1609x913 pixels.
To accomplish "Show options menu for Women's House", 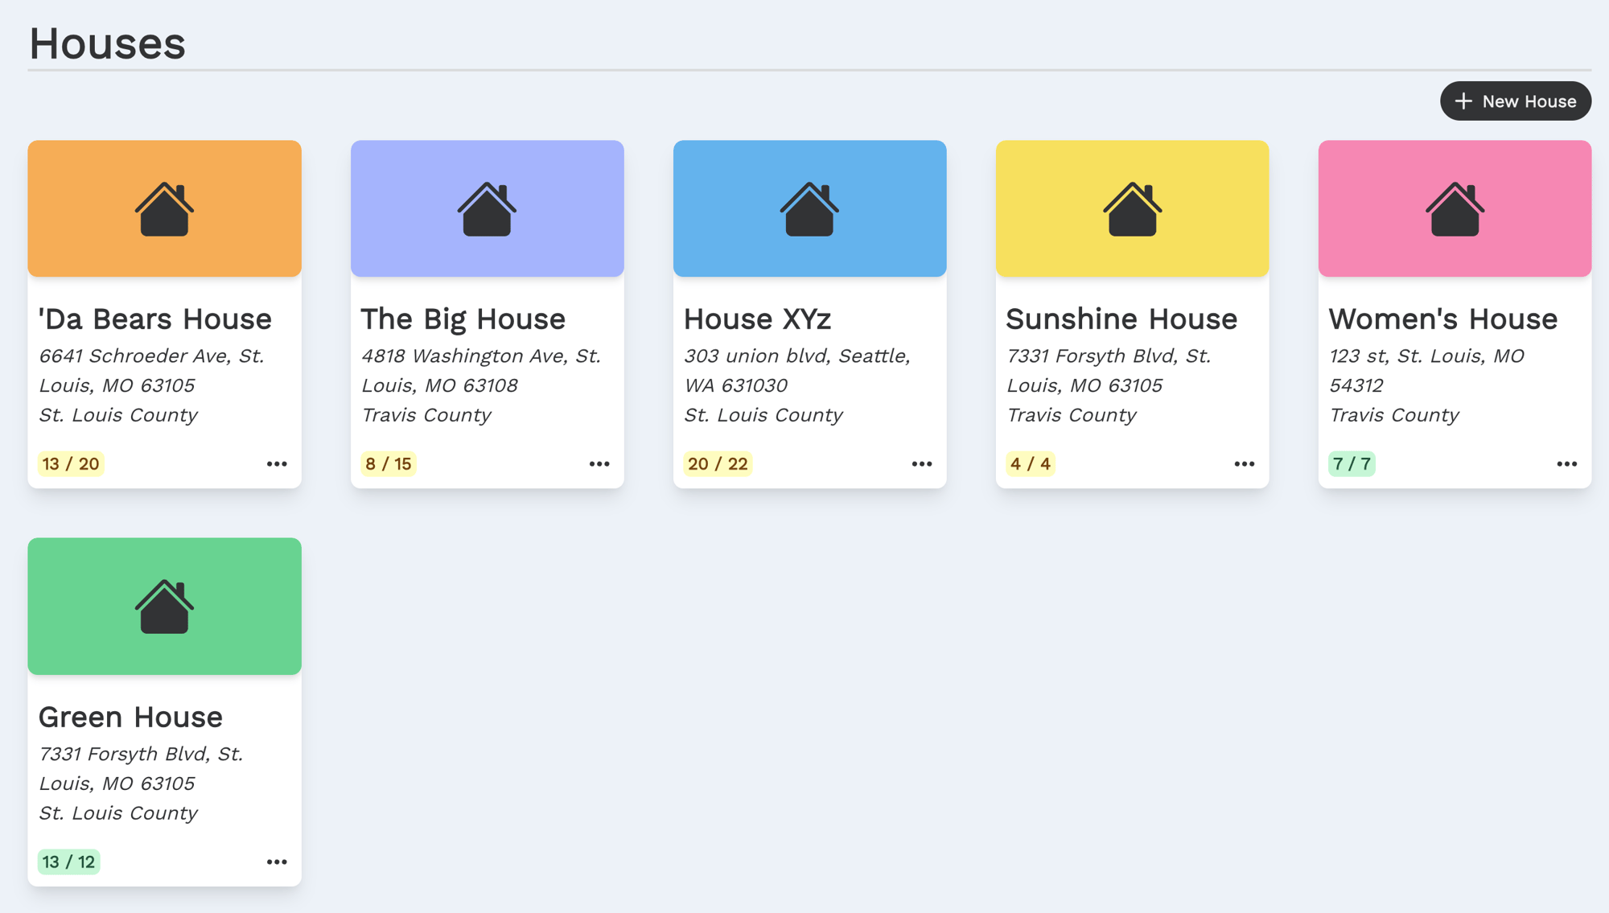I will pos(1566,464).
